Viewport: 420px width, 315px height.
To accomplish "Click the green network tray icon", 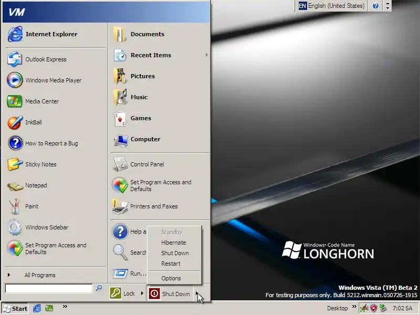I will 383,308.
